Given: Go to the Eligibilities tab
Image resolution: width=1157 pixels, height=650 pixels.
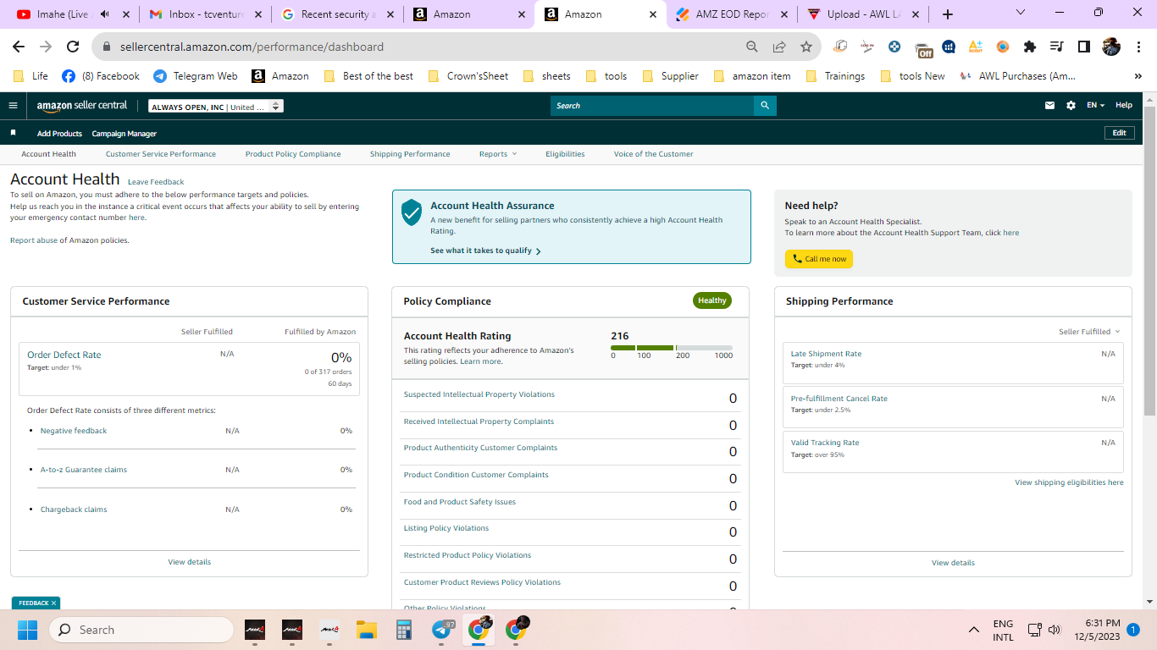Looking at the screenshot, I should click(x=565, y=154).
